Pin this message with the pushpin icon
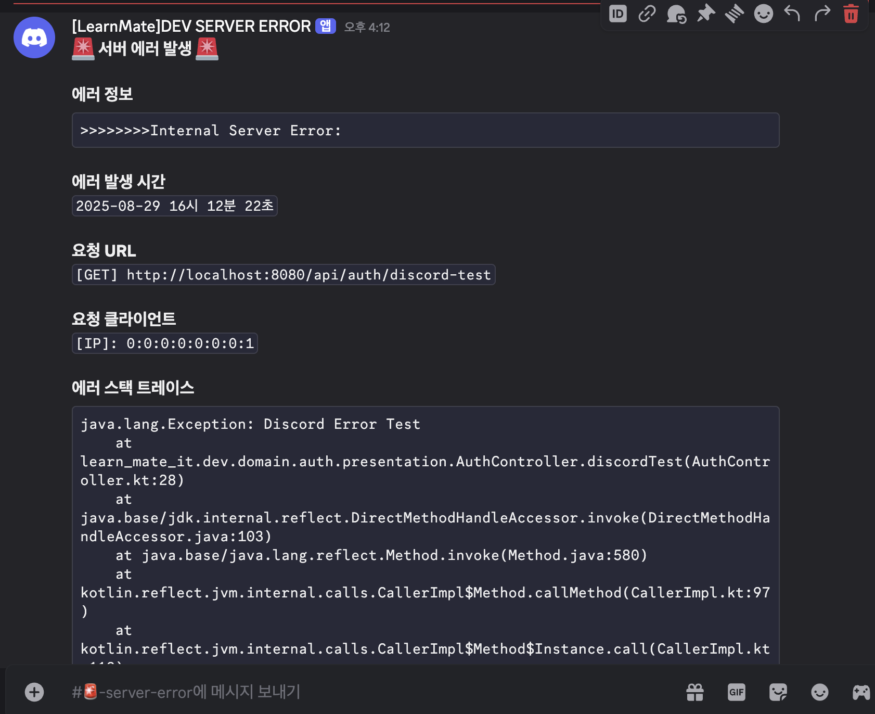This screenshot has width=875, height=714. (706, 14)
